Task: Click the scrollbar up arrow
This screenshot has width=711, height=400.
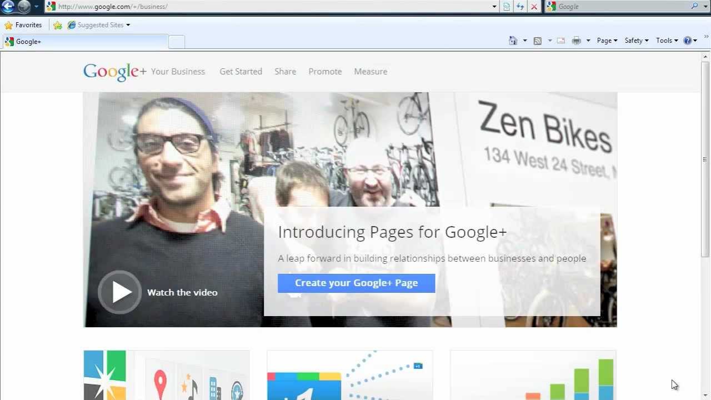Action: (706, 57)
